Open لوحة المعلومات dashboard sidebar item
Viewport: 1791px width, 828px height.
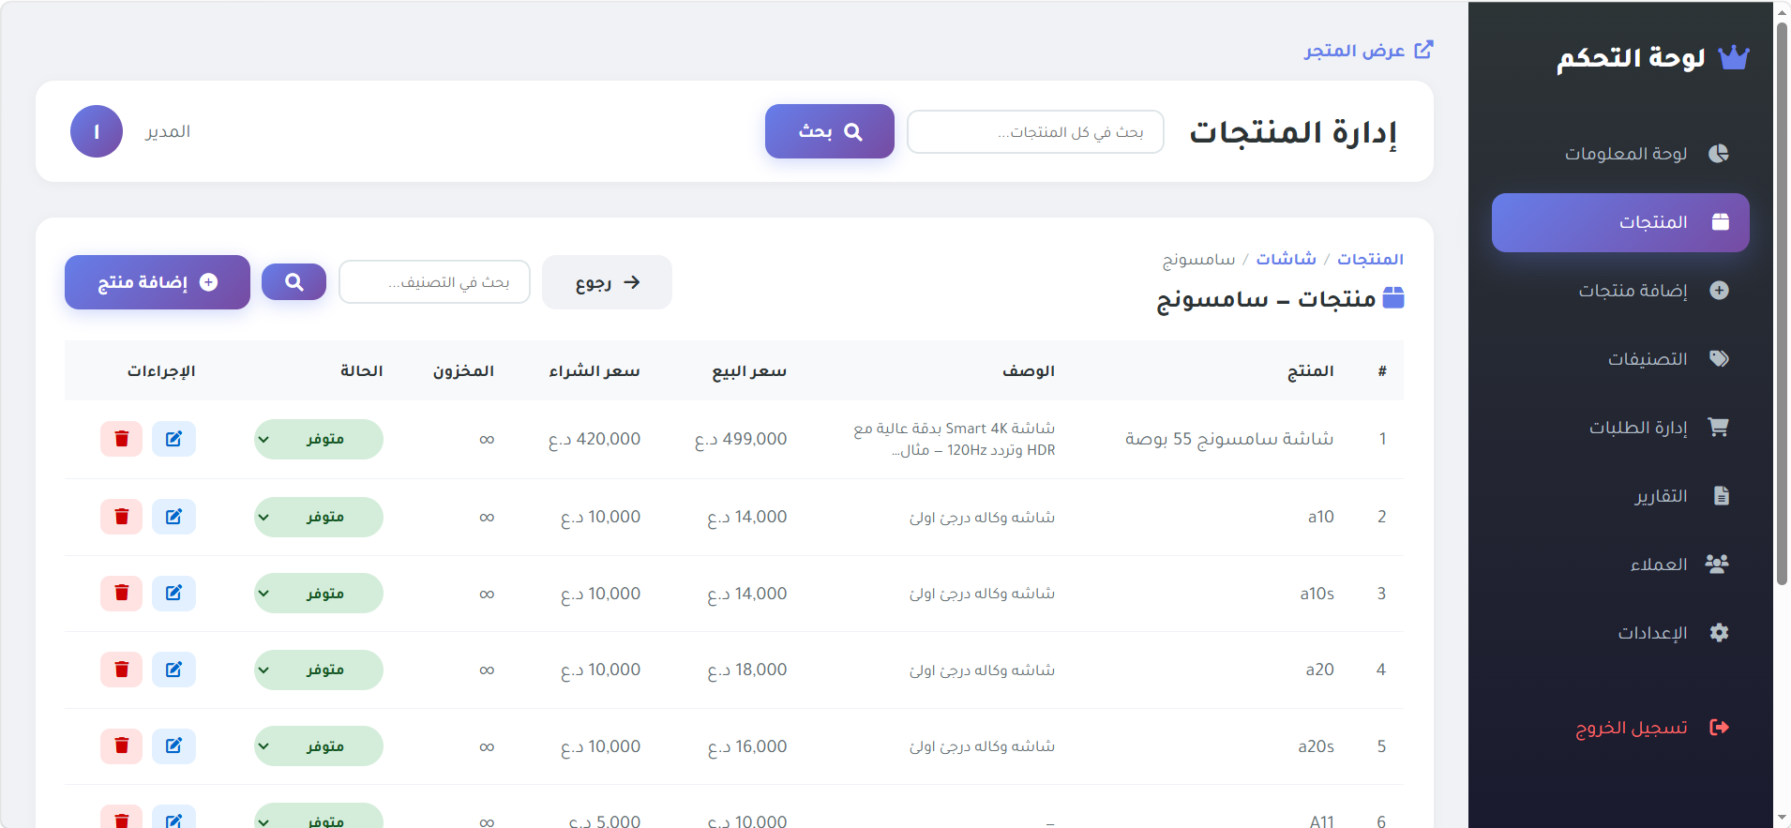pos(1620,153)
